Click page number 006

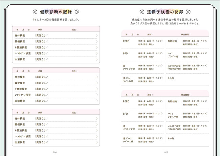tap(55, 152)
